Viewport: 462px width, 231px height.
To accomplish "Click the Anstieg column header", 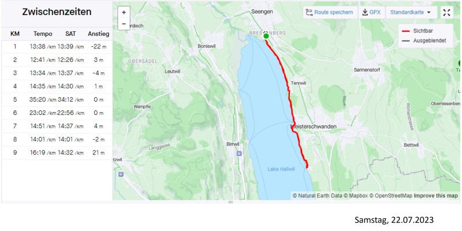I will (x=98, y=34).
